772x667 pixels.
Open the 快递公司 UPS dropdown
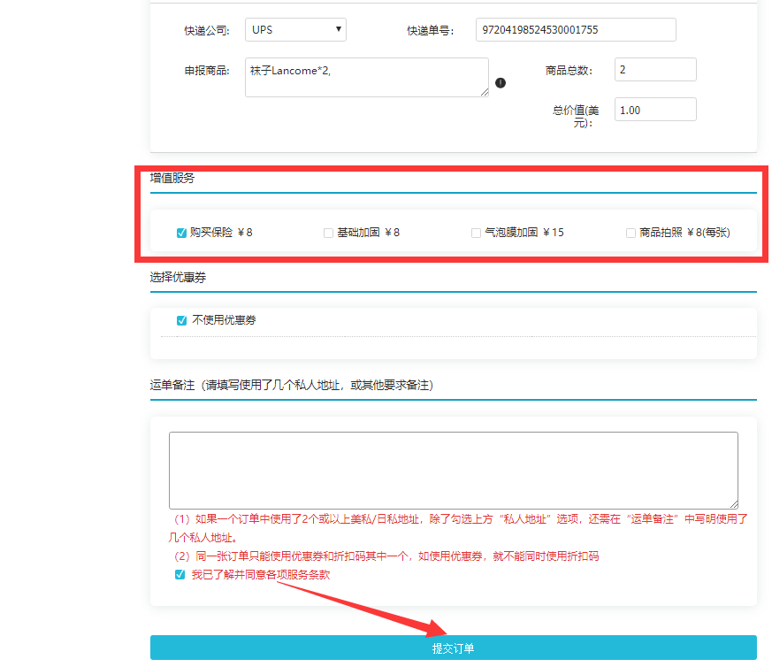[295, 30]
